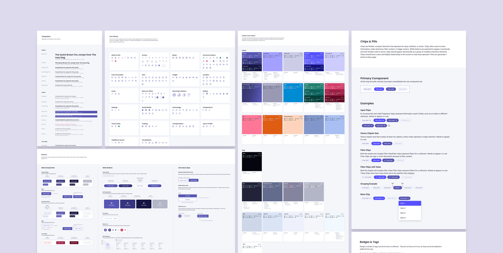This screenshot has height=253, width=503.
Task: Select the trash can icon in Common Actions
Action: 207,68
